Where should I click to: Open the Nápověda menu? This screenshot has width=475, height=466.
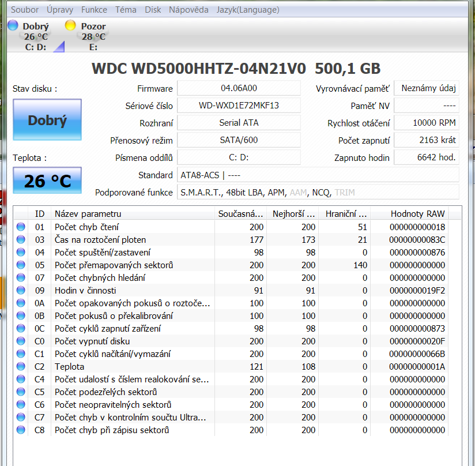[189, 10]
